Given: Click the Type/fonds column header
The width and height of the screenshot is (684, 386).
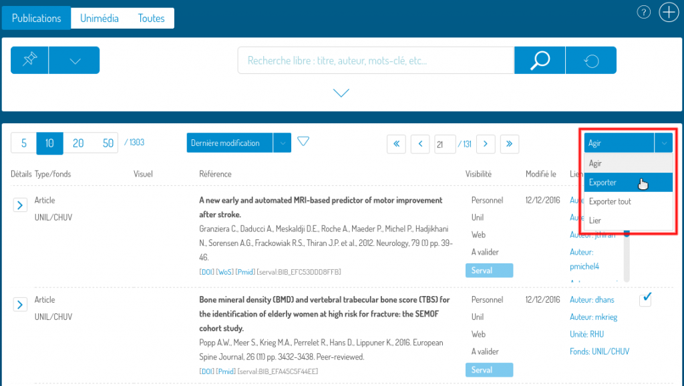Looking at the screenshot, I should 53,174.
